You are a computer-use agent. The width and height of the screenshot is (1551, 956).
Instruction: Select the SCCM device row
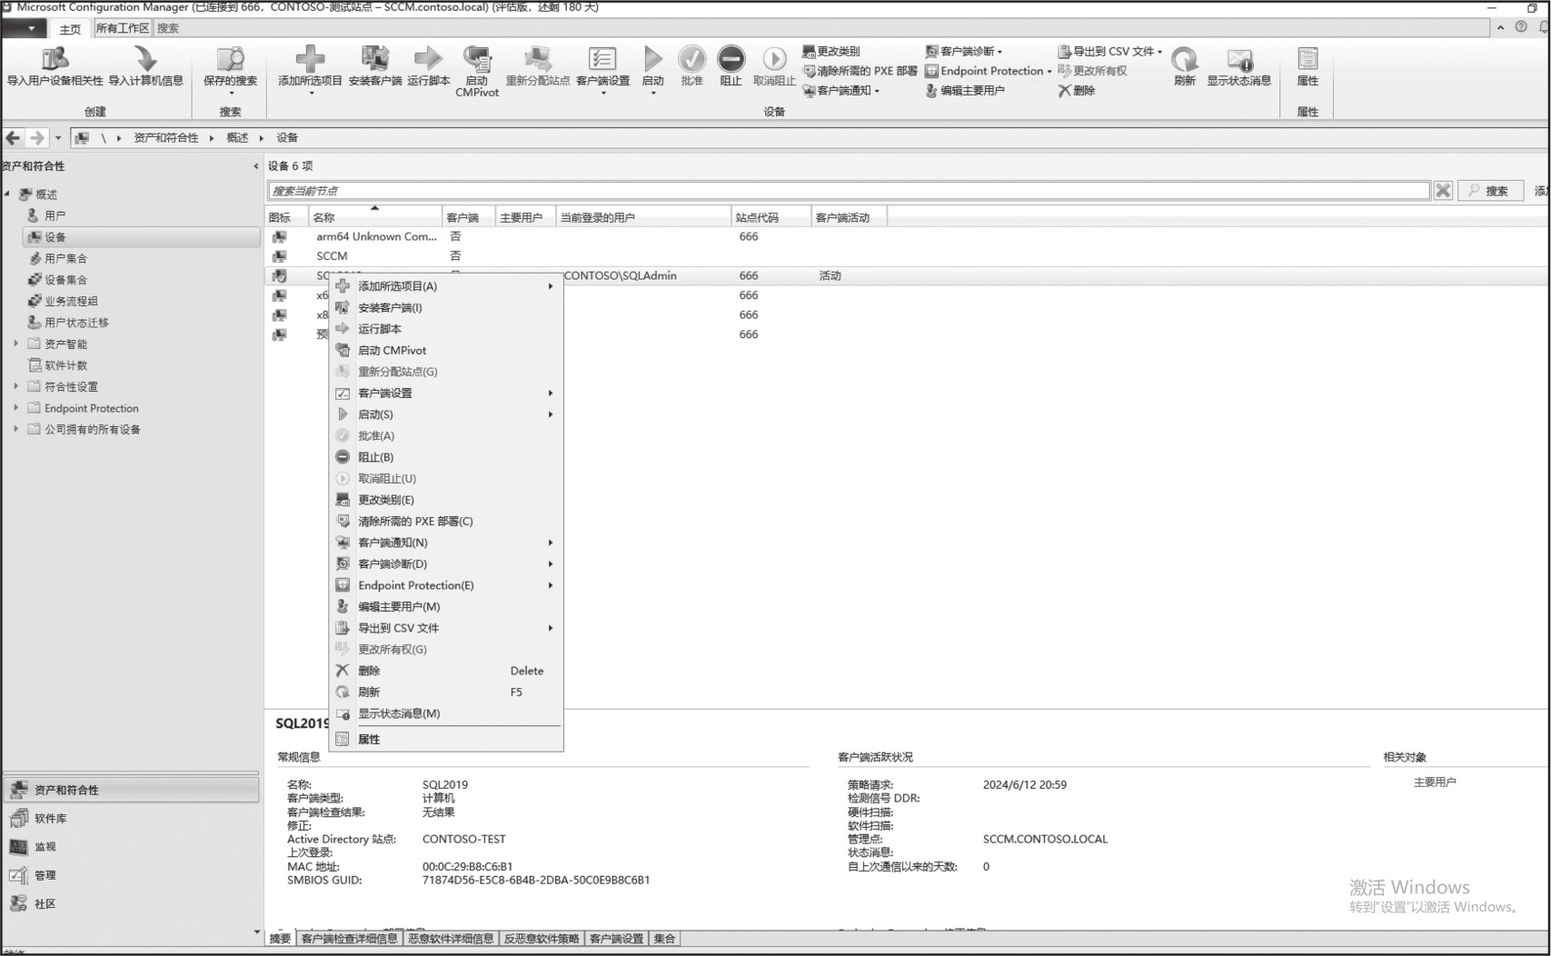pyautogui.click(x=907, y=256)
